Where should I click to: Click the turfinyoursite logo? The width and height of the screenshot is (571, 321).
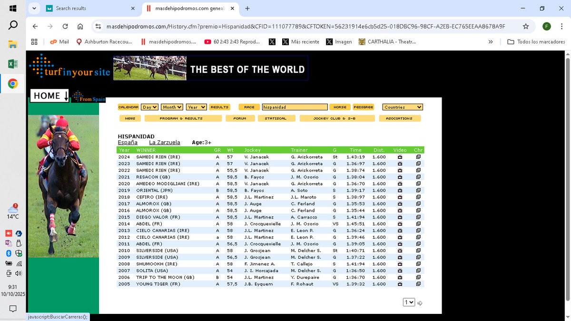coord(69,66)
